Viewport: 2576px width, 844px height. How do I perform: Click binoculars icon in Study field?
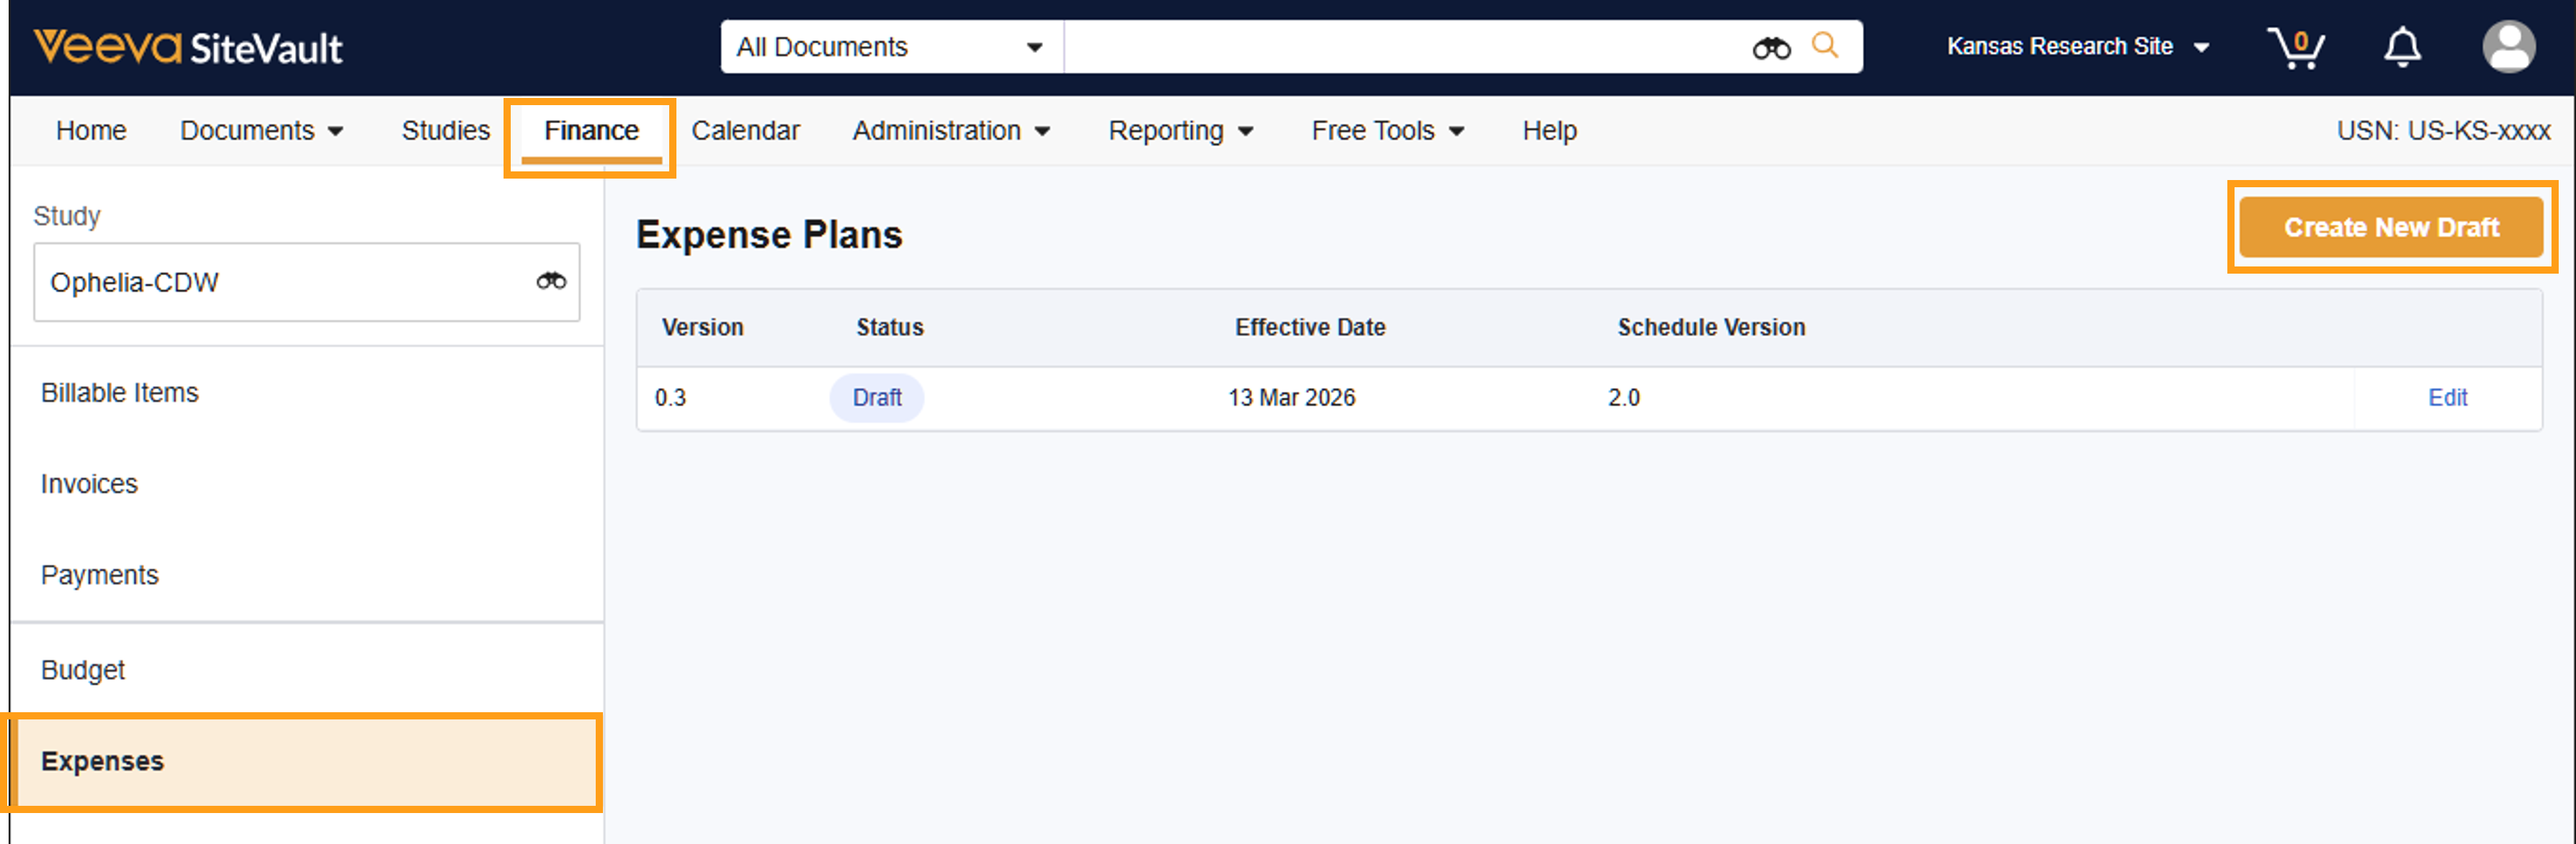551,281
